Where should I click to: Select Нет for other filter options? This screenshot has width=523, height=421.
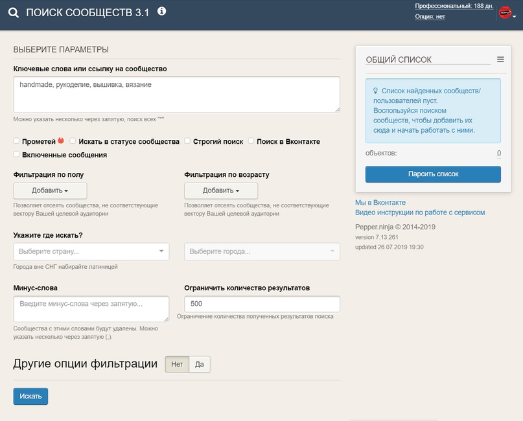coord(177,365)
